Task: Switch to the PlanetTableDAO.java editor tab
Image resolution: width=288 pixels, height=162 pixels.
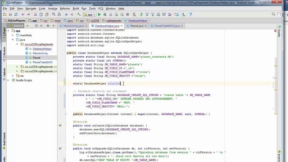Action: coord(167,26)
